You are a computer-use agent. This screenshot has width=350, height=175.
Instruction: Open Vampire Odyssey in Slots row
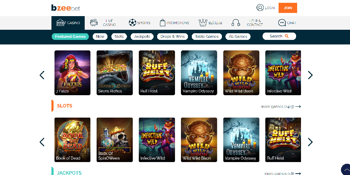pyautogui.click(x=241, y=140)
